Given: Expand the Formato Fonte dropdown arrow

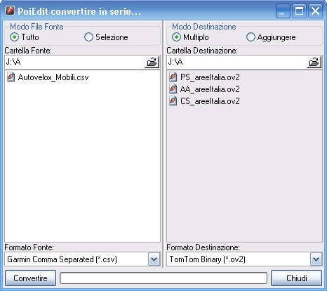Looking at the screenshot, I should tap(154, 259).
